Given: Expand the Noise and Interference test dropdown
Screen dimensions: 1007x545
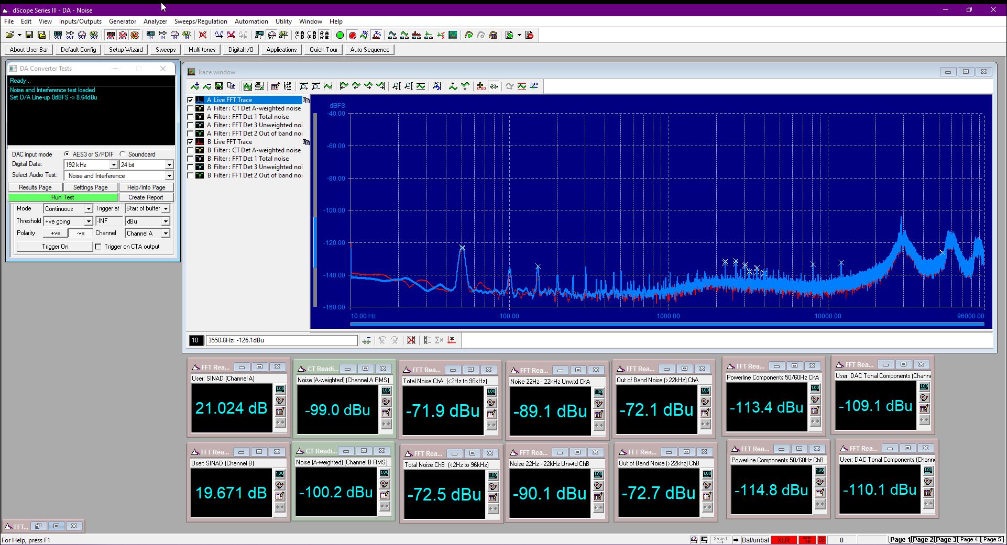Looking at the screenshot, I should (169, 176).
